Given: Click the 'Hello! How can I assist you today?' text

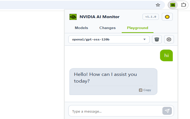Looking at the screenshot, I should pos(105,78).
